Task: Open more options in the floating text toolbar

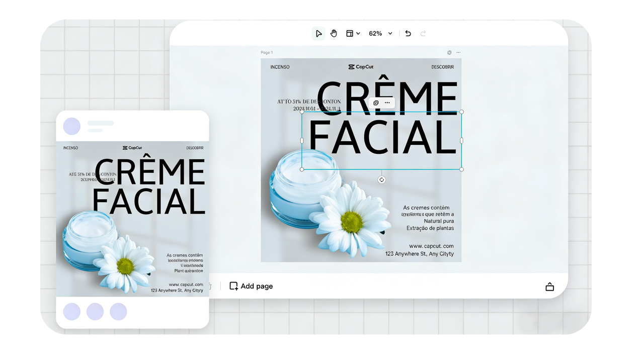Action: [387, 103]
